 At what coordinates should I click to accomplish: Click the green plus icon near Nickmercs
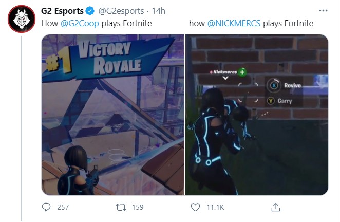[x=242, y=72]
